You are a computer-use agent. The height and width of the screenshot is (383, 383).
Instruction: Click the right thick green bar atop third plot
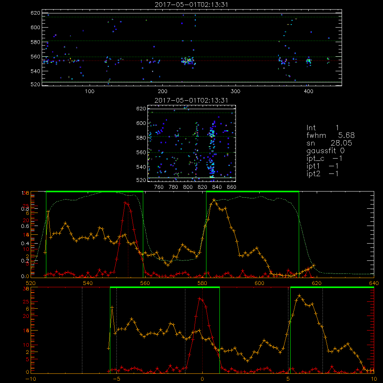click(x=252, y=191)
